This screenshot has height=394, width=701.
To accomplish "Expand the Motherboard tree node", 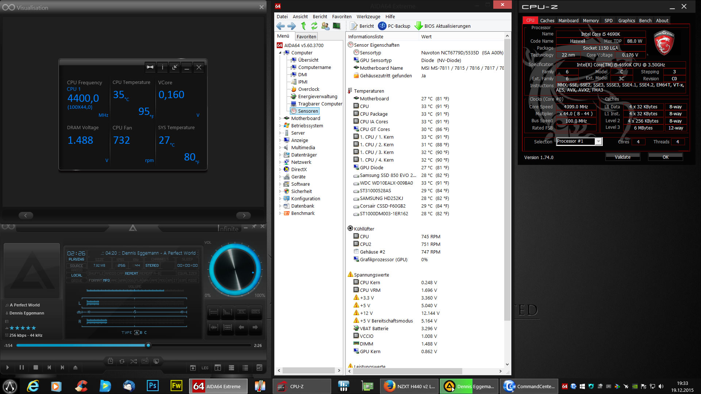I will tap(280, 118).
